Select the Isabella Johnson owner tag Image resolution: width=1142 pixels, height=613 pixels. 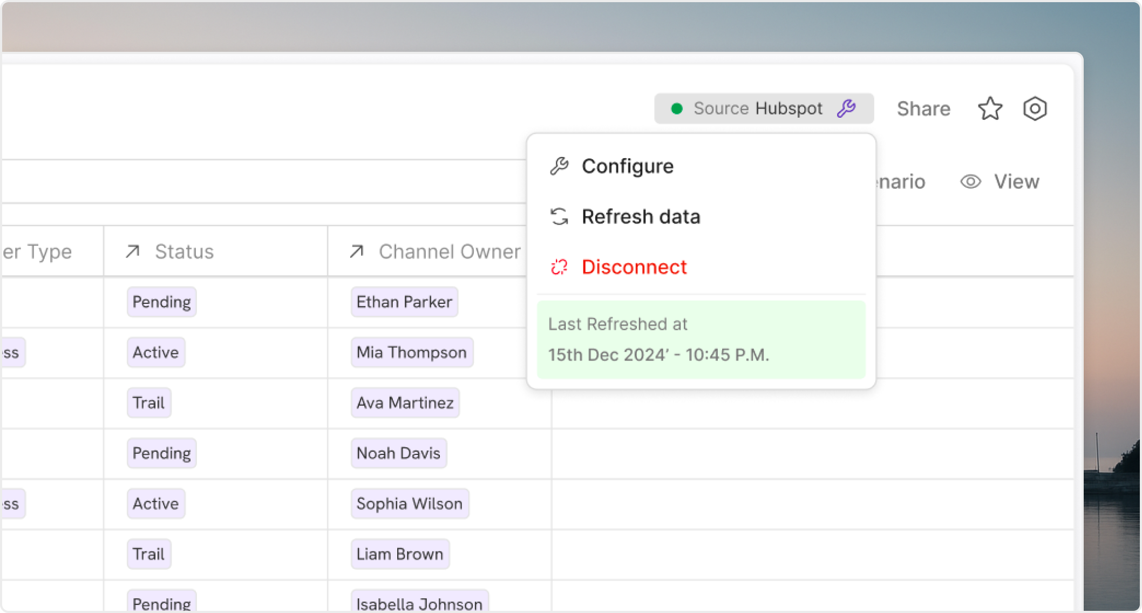pyautogui.click(x=419, y=601)
